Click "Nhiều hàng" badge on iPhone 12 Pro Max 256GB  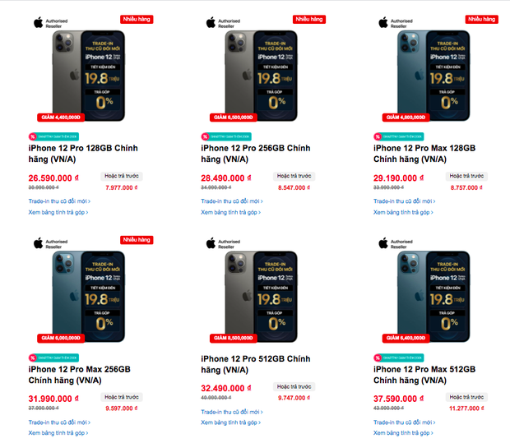click(137, 240)
